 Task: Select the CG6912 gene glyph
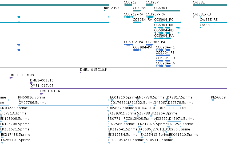[x=128, y=5]
